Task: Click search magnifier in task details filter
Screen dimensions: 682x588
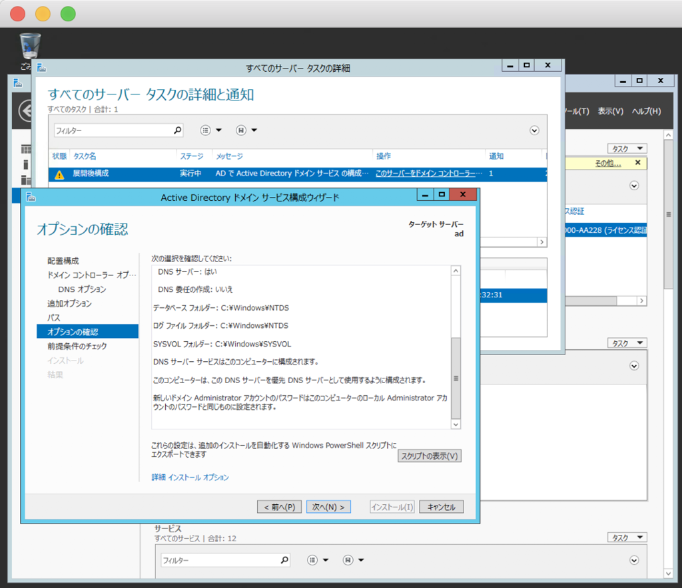Action: [177, 130]
